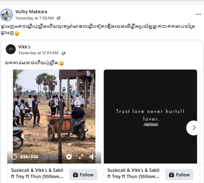Image resolution: width=204 pixels, height=183 pixels.
Task: Follow the first Suziecall & Vikk's page
Action: (x=83, y=175)
